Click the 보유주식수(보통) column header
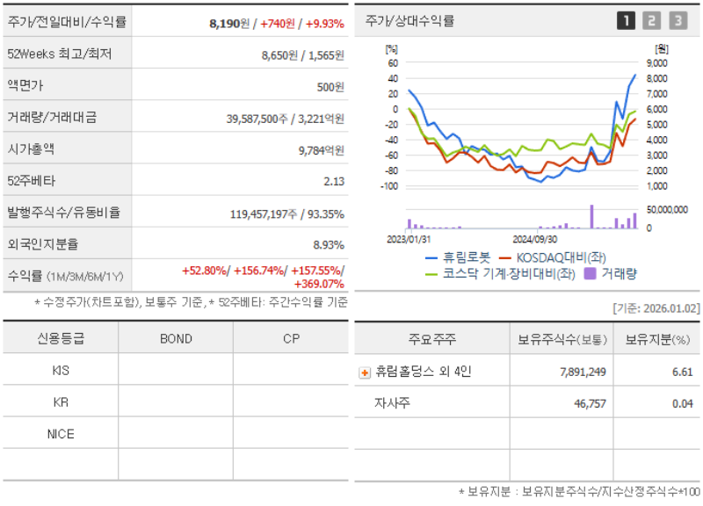703x506 pixels. (562, 339)
